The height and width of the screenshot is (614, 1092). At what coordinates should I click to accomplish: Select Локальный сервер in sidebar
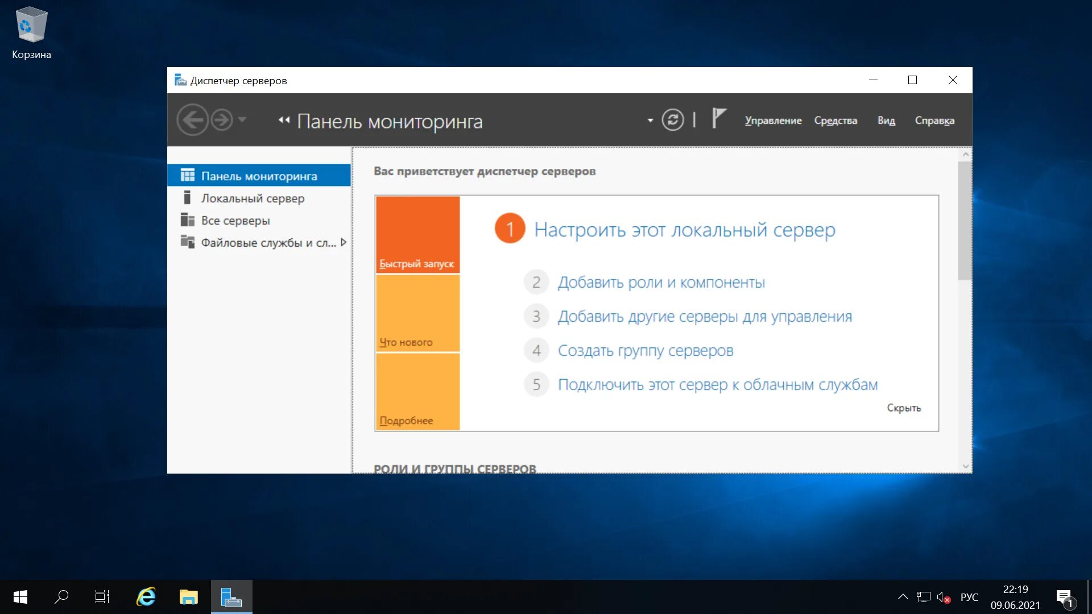tap(253, 198)
